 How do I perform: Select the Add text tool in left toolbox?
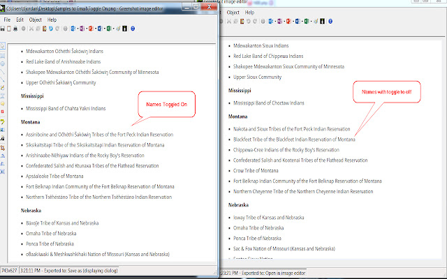coord(3,96)
